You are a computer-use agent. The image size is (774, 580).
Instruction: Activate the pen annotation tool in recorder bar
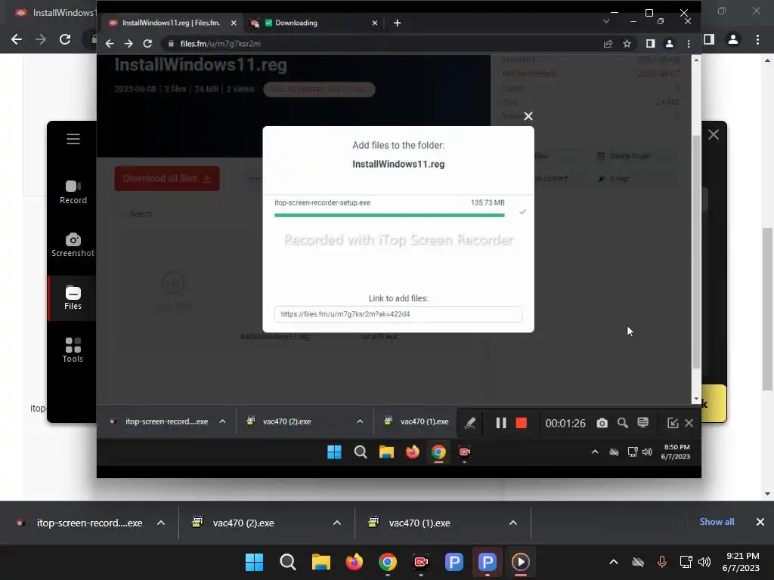(x=470, y=423)
